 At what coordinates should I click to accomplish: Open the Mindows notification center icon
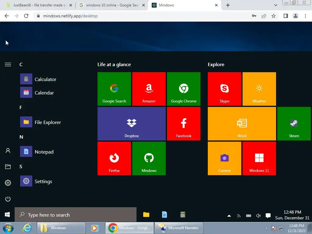pos(268,216)
